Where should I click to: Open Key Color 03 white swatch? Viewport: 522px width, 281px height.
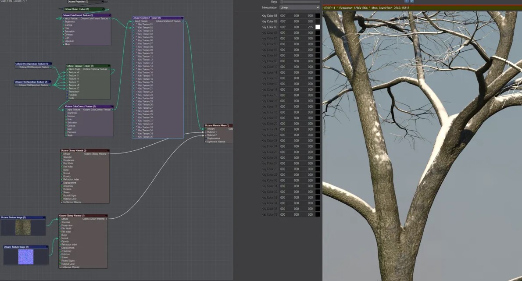pos(318,27)
